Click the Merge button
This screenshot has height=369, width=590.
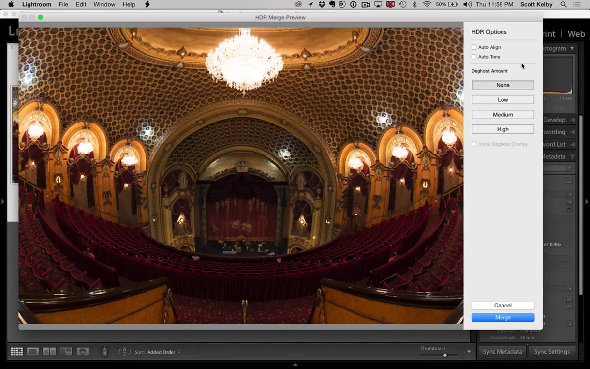pos(503,317)
